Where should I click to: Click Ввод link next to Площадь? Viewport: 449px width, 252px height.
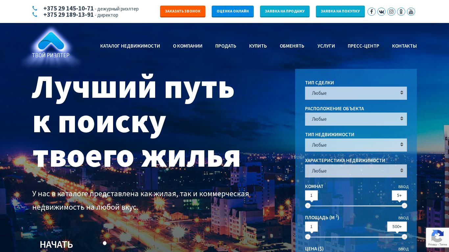[x=403, y=218]
